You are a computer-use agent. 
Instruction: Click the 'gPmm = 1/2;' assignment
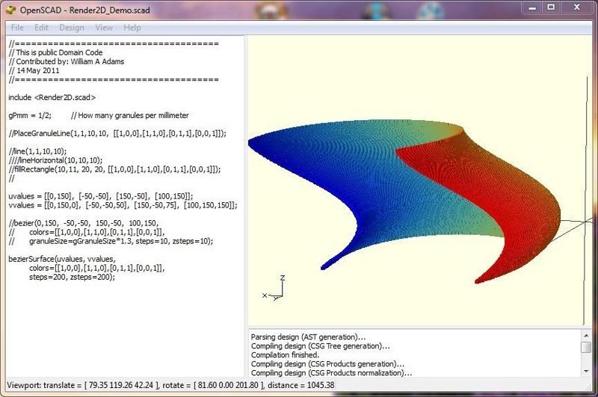(30, 116)
